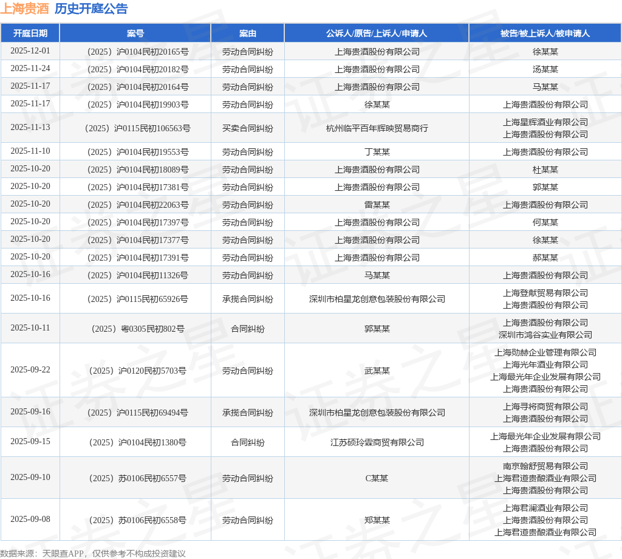Viewport: 622px width, 559px height.
Task: Click plaintiff 丁某某
Action: 377,152
